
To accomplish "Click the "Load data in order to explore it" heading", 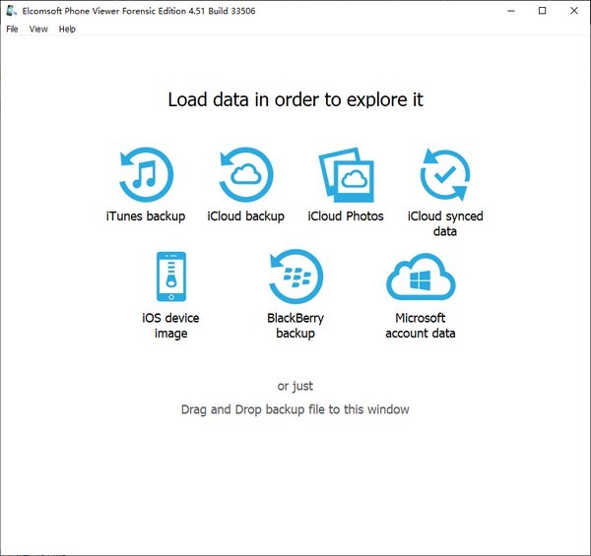I will coord(295,99).
